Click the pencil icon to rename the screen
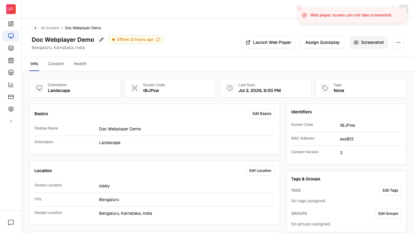Viewport: 414px width, 234px height. (101, 40)
